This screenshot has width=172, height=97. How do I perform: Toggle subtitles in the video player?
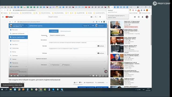[93, 76]
